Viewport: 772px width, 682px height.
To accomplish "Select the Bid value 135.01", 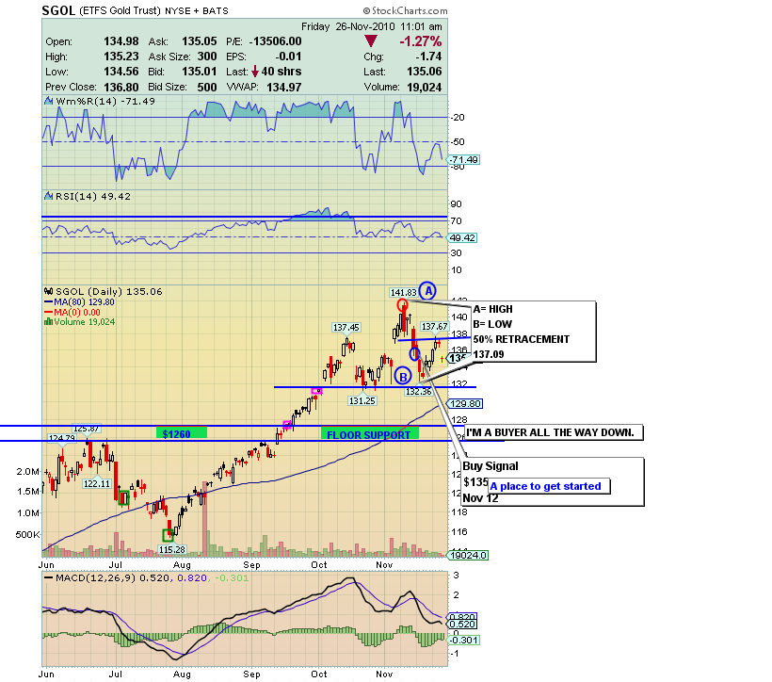I will coord(200,72).
